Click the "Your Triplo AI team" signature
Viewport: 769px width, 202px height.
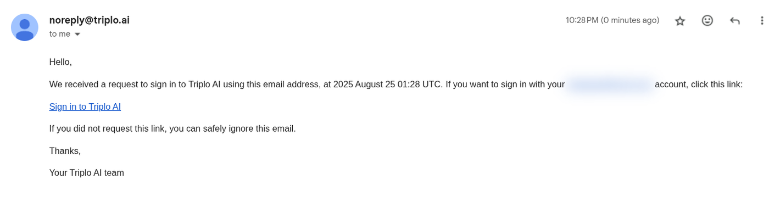[87, 172]
